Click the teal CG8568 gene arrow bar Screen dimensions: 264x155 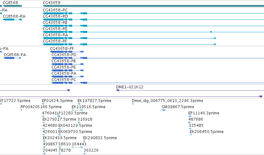pyautogui.click(x=12, y=6)
